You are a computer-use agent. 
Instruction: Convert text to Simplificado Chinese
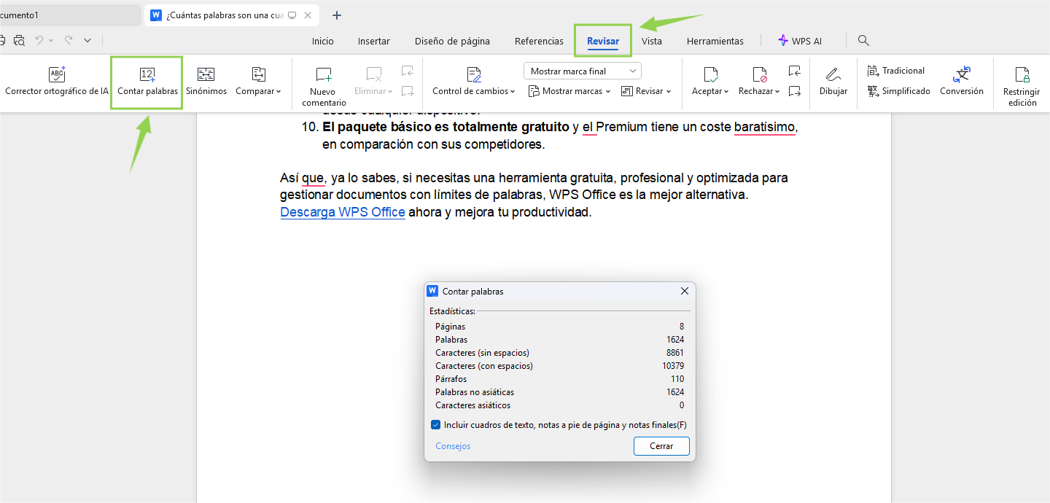(898, 91)
